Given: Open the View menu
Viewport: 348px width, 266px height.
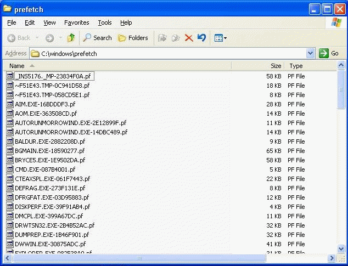Looking at the screenshot, I should click(x=49, y=22).
